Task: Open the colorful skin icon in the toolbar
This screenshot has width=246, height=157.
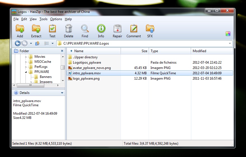Action: tap(228, 34)
